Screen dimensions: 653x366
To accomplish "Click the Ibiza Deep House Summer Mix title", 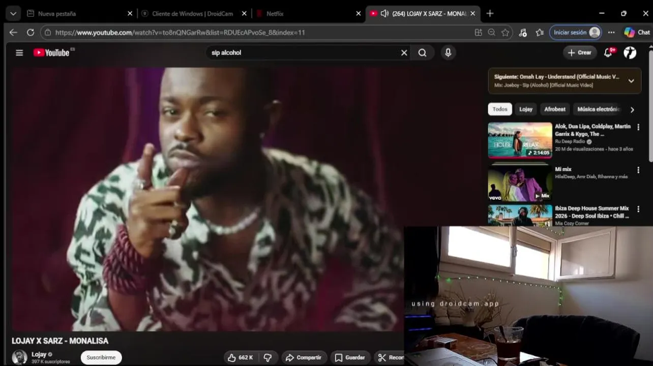I will (592, 212).
